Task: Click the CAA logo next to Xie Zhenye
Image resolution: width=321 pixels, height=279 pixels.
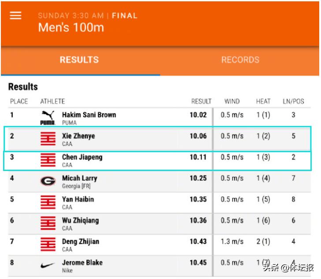Action: tap(48, 139)
